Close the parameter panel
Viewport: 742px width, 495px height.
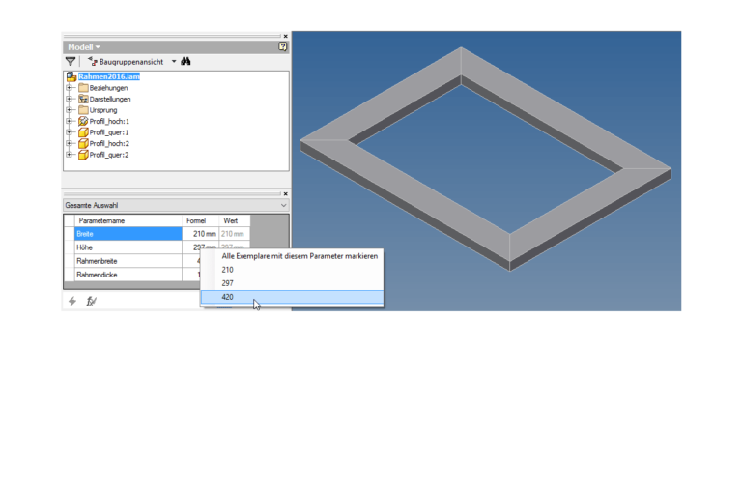click(x=285, y=193)
